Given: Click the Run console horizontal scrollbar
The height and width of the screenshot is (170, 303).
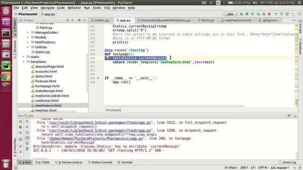Looking at the screenshot, I should click(40, 159).
